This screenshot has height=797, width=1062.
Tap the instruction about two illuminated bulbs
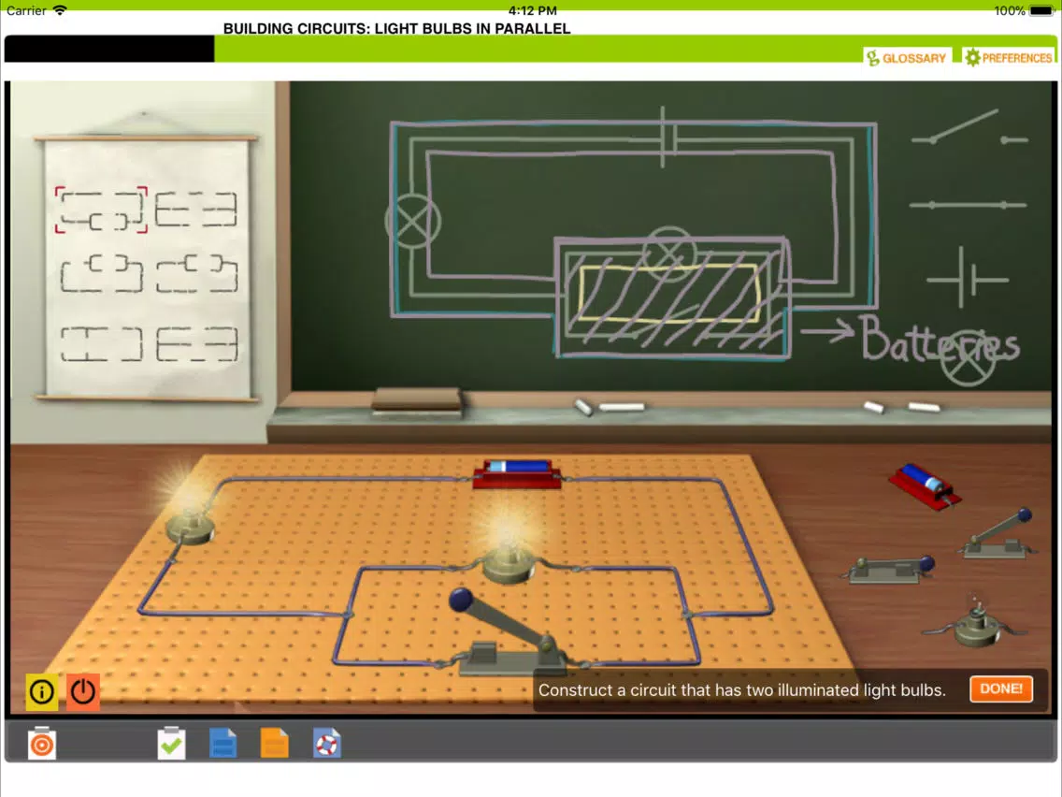pyautogui.click(x=741, y=690)
